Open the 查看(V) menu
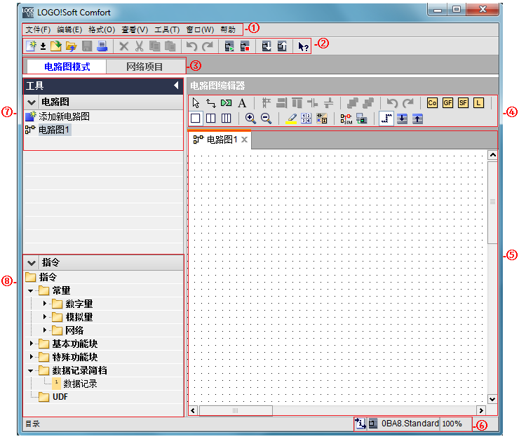Screen dimensions: 519x439 [x=135, y=29]
